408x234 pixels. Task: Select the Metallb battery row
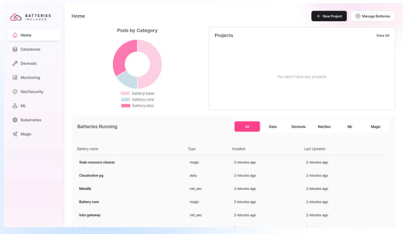pyautogui.click(x=233, y=189)
